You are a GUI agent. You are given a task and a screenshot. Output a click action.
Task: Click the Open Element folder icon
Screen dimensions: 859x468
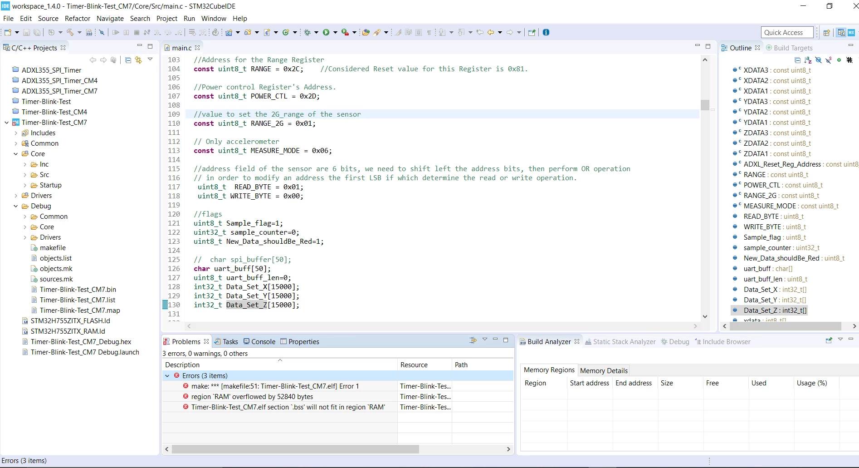pos(366,32)
